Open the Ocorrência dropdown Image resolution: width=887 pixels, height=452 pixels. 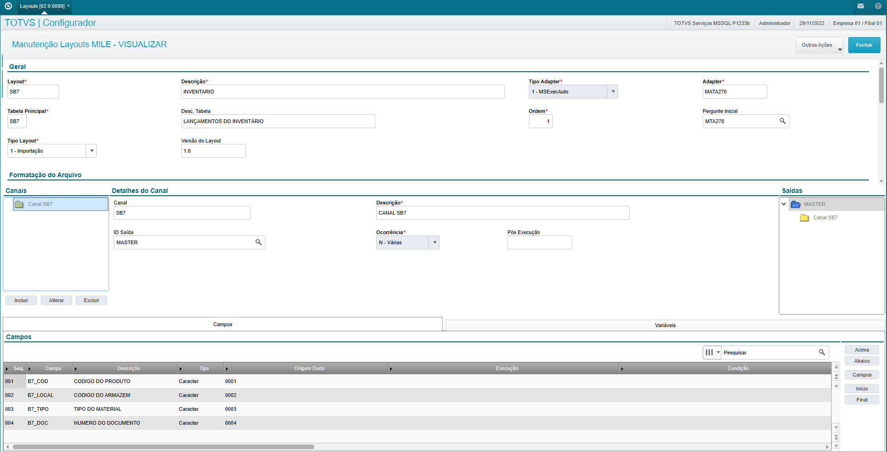click(434, 242)
